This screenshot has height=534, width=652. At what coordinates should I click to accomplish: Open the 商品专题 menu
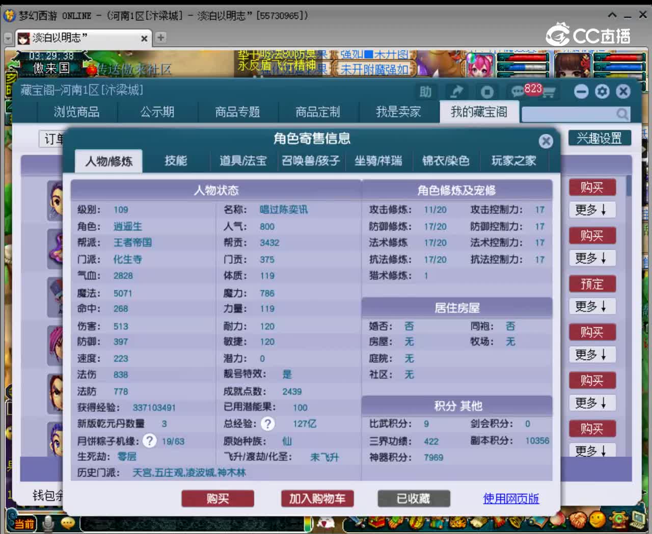point(237,112)
